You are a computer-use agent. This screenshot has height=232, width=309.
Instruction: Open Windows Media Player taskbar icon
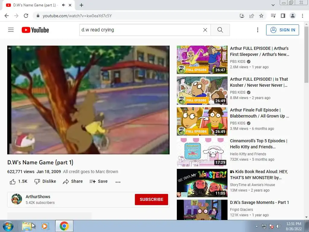coord(45,226)
